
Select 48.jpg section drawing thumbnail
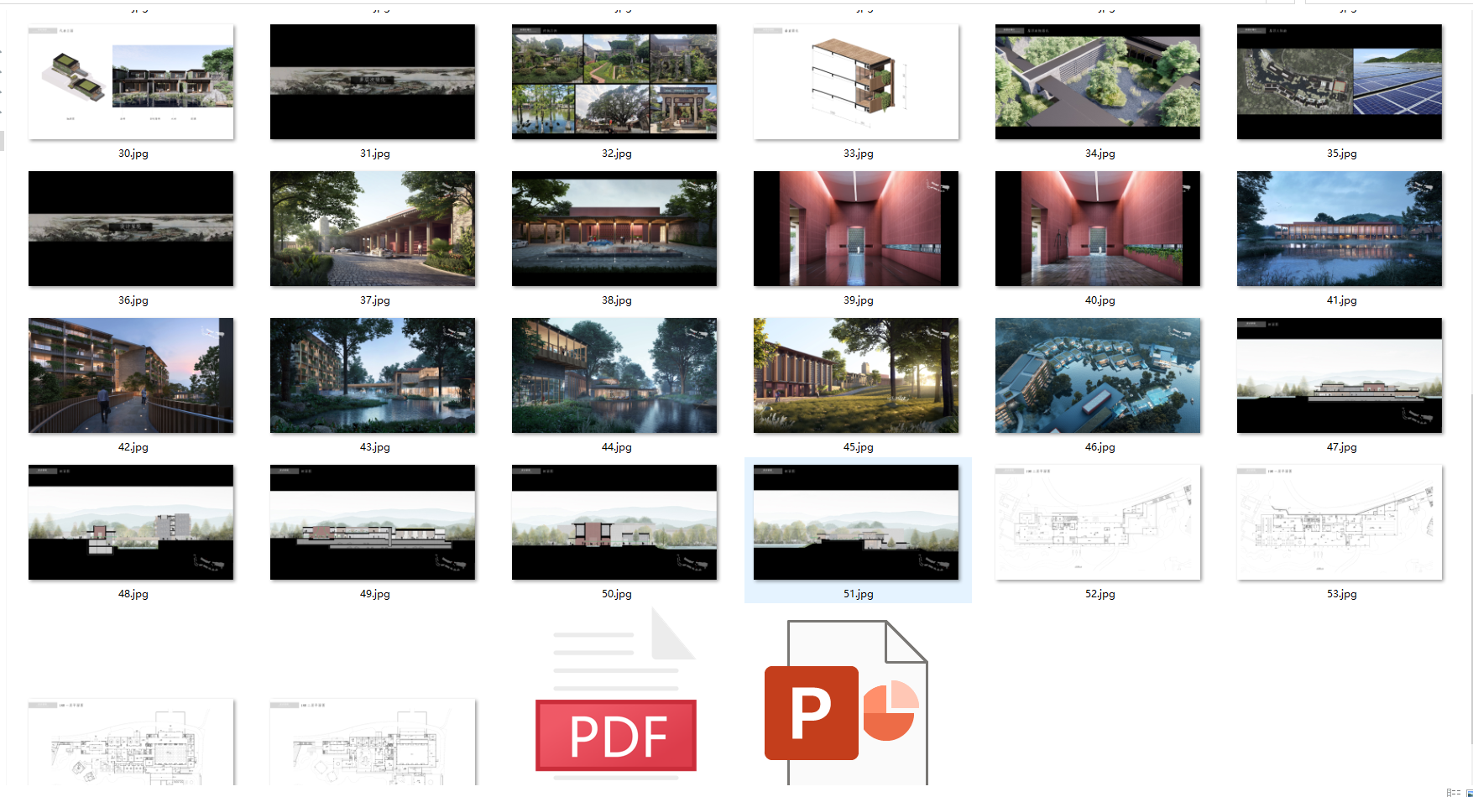click(x=131, y=522)
